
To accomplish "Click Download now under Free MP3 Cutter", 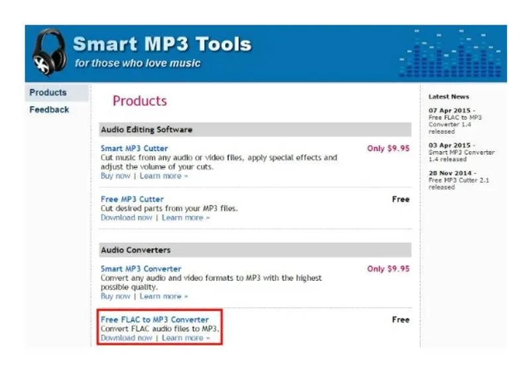I will [127, 217].
